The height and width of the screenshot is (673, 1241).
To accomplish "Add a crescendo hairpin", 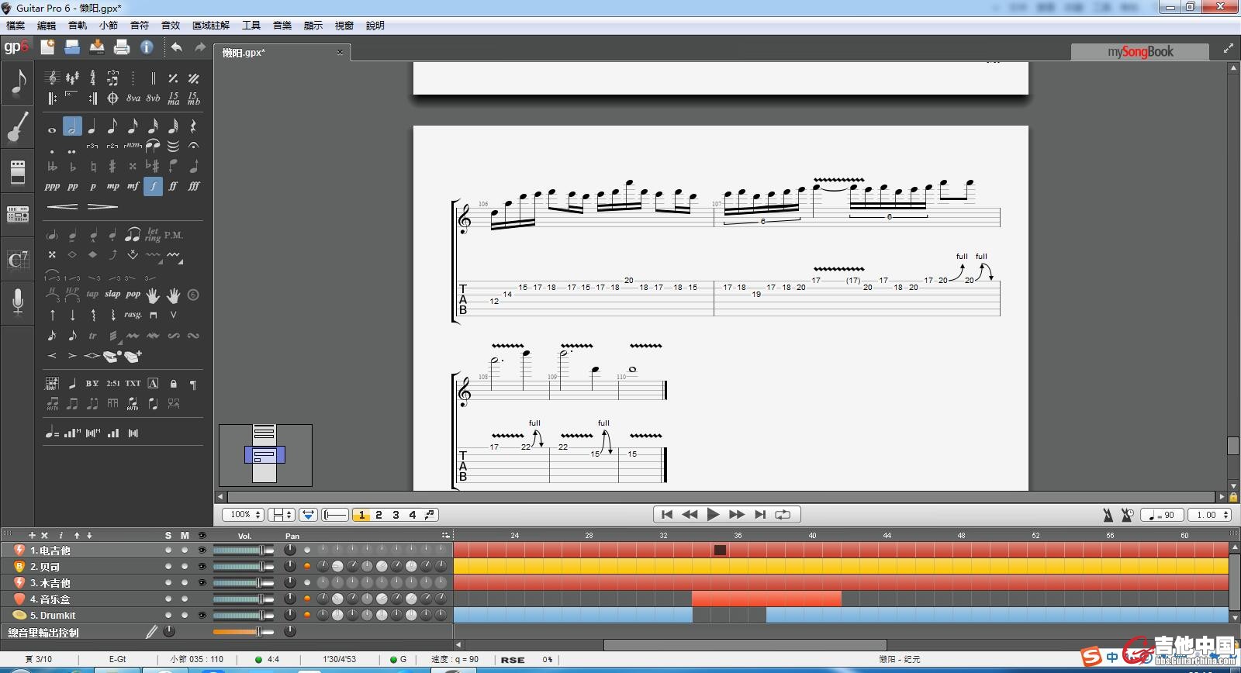I will pos(62,206).
